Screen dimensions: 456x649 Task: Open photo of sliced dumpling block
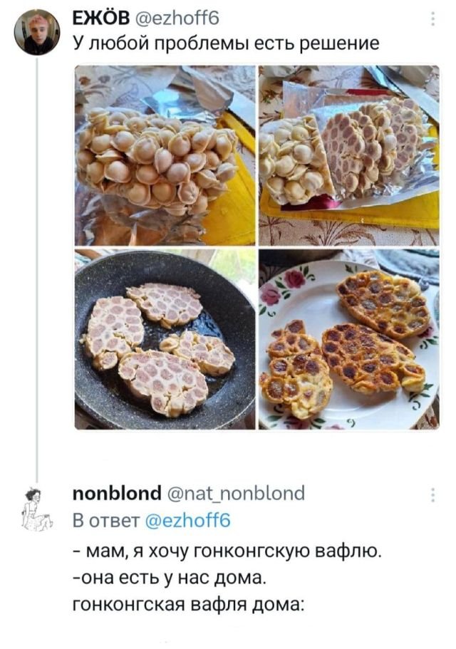click(348, 155)
